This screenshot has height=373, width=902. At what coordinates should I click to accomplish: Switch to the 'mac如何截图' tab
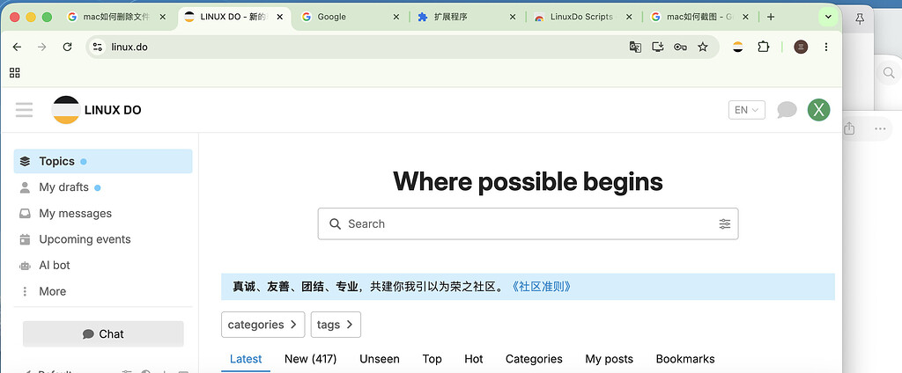point(699,18)
